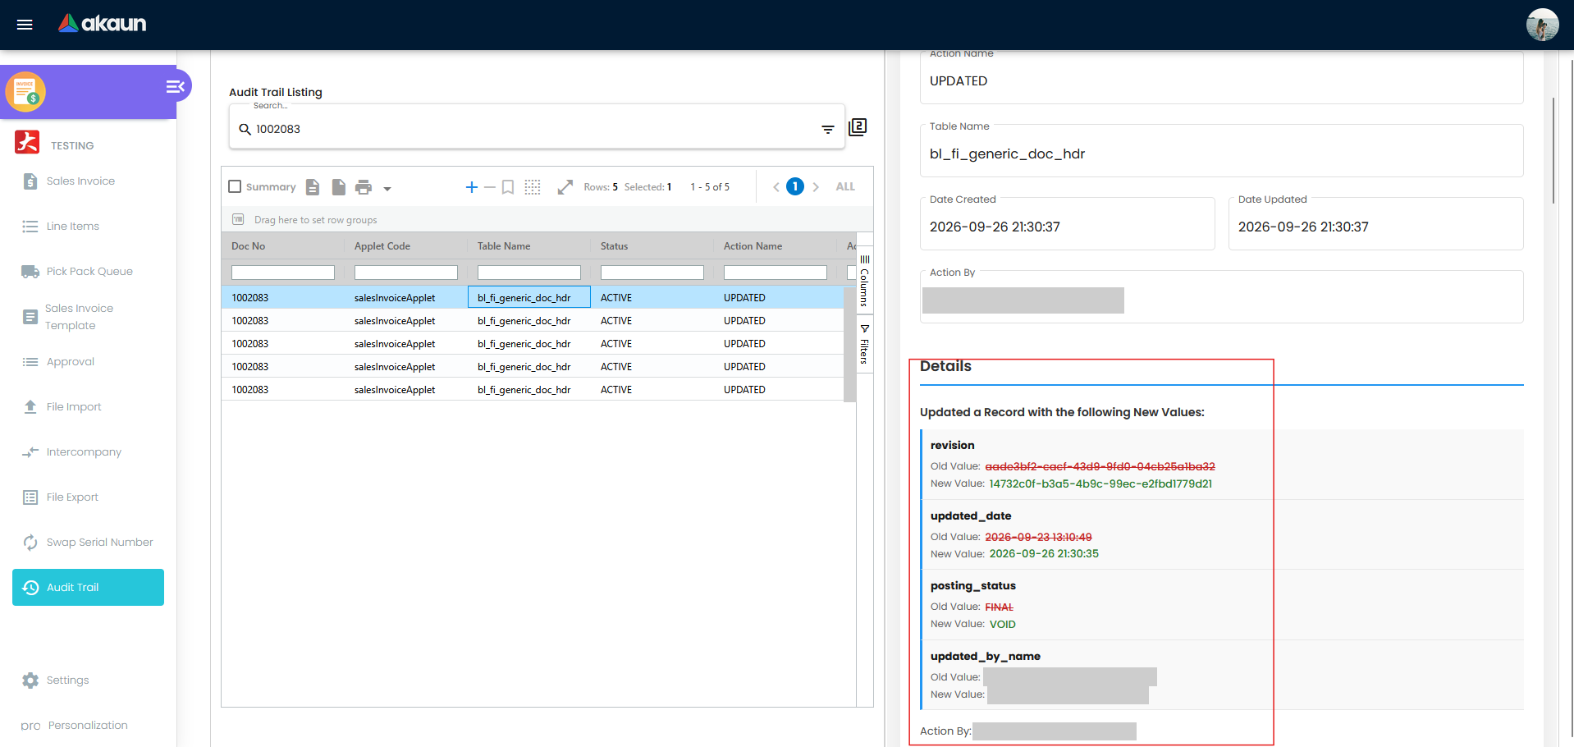Open the Columns side panel tab
Image resolution: width=1574 pixels, height=747 pixels.
point(865,281)
